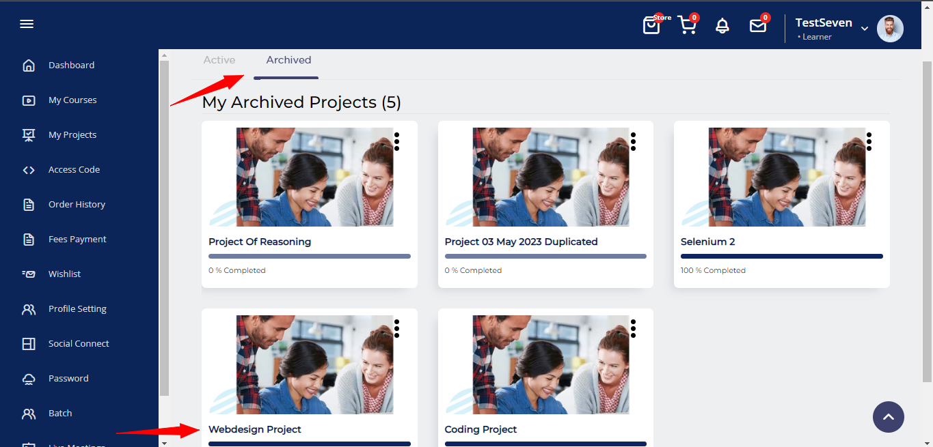Open the notifications bell icon
Screen dimensions: 933x447
[x=722, y=26]
